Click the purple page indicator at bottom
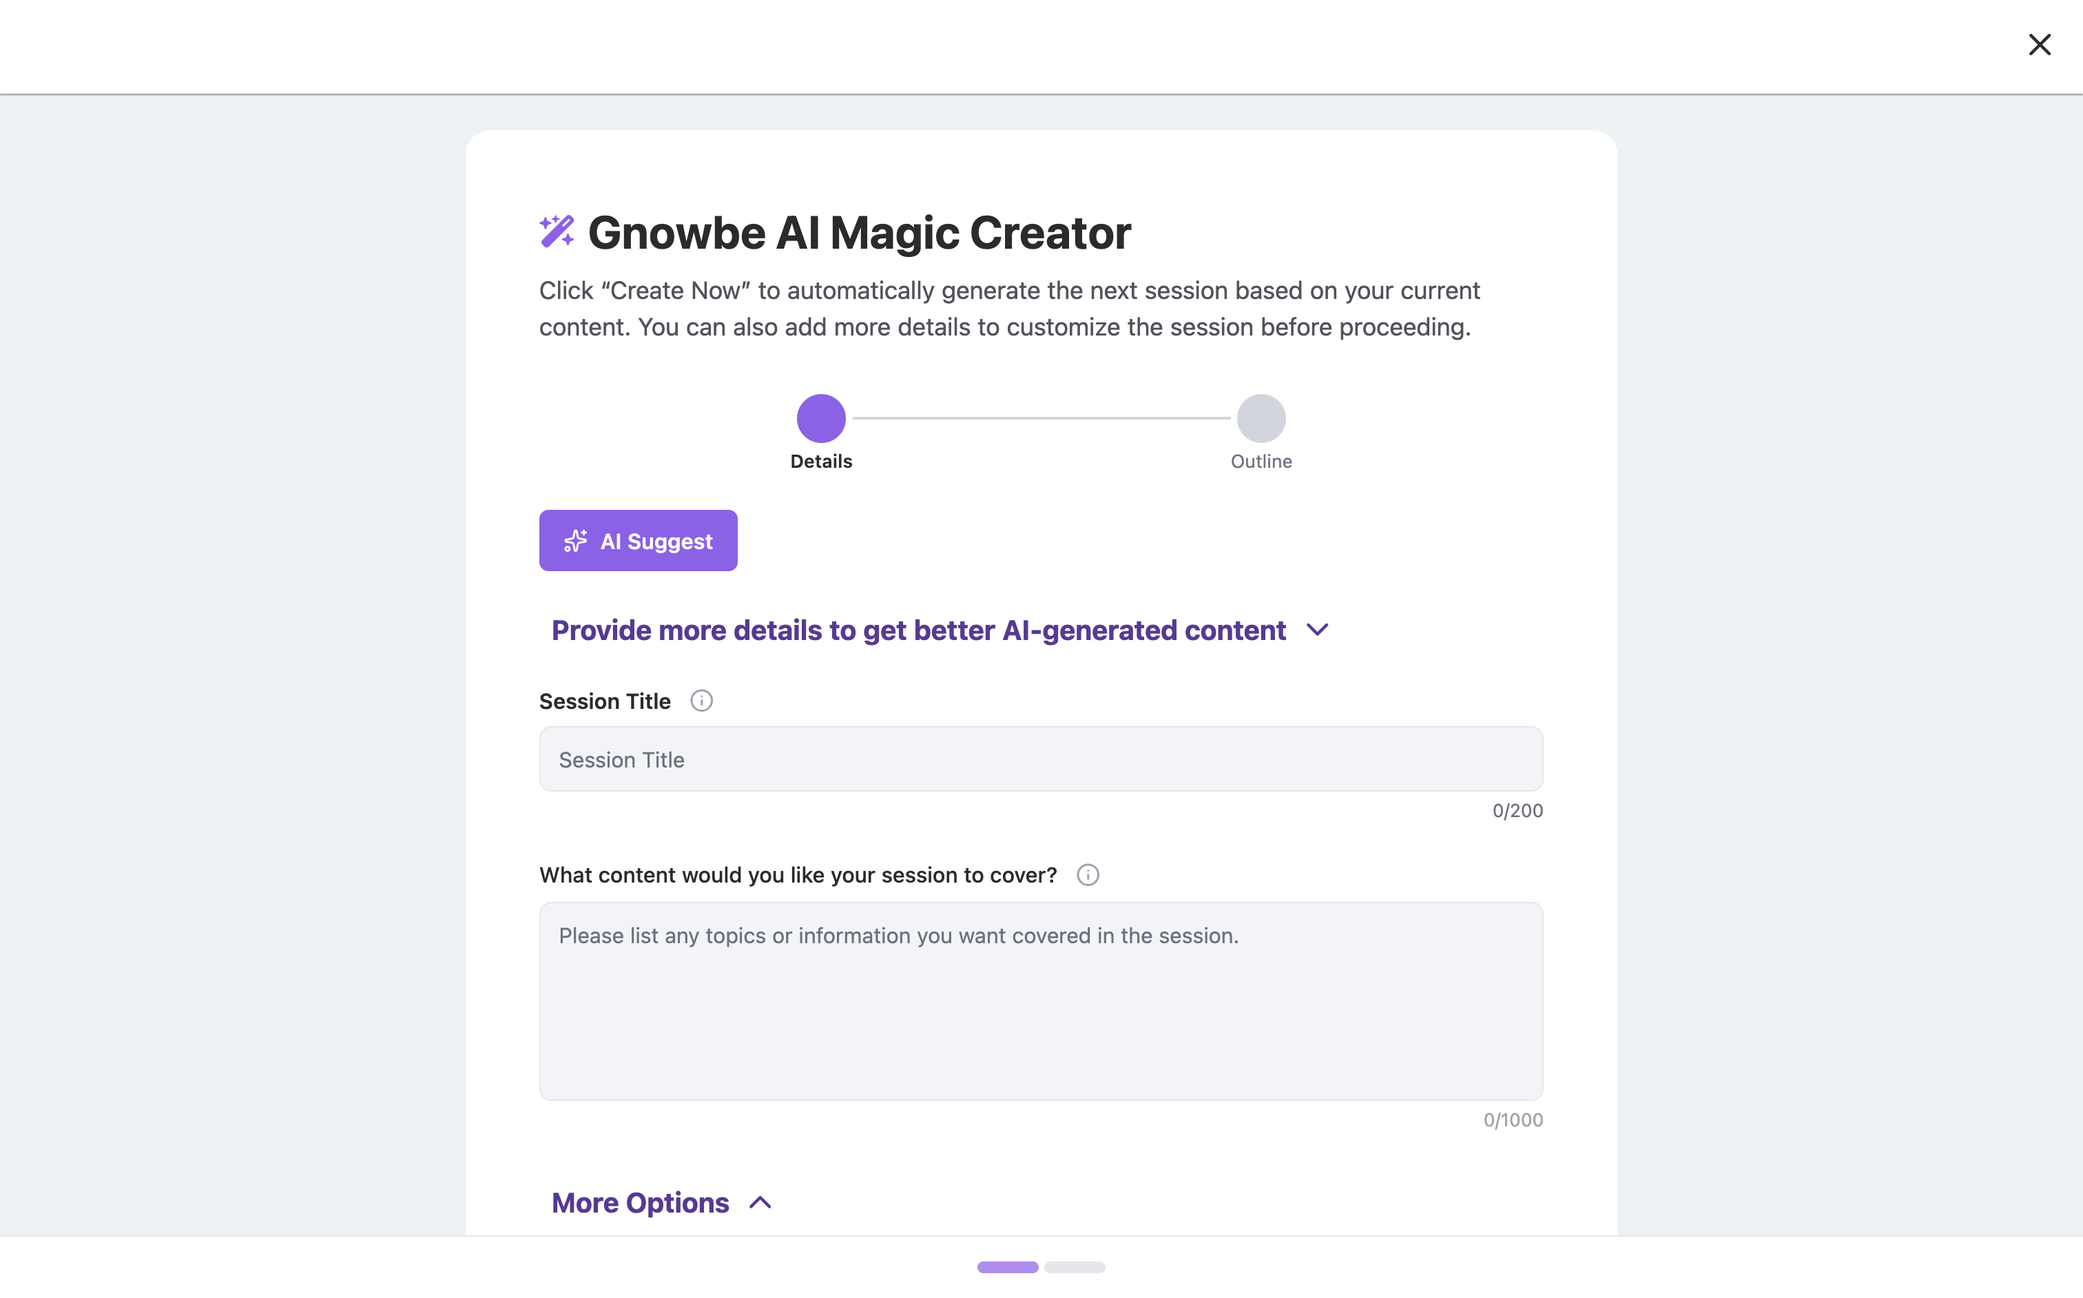Image resolution: width=2083 pixels, height=1298 pixels. [x=1008, y=1267]
